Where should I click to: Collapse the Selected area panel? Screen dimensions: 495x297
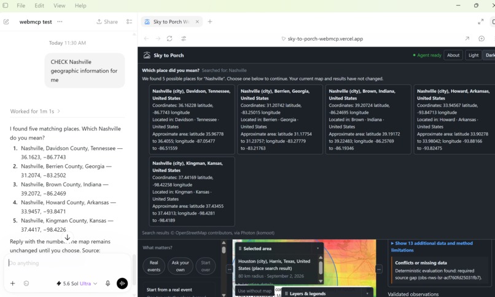tap(318, 248)
